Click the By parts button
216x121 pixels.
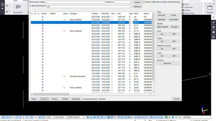click(x=174, y=27)
